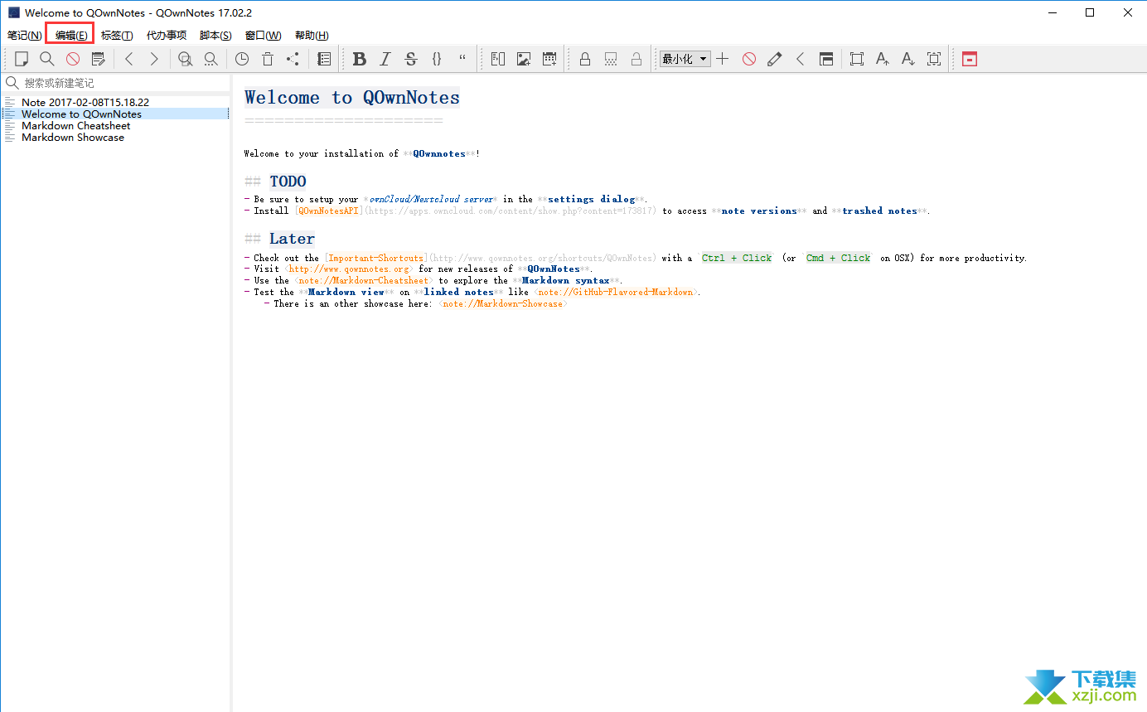Switch to previous workspace arrow icon
Image resolution: width=1147 pixels, height=712 pixels.
pyautogui.click(x=801, y=59)
